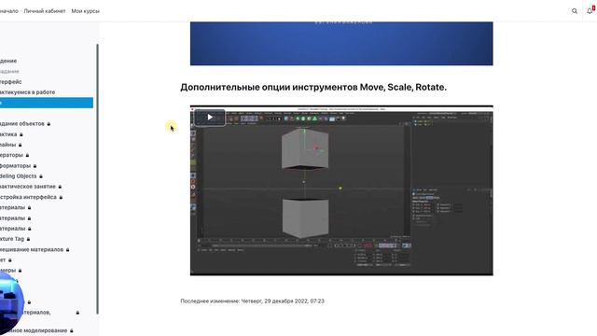597x336 pixels.
Task: Click heading 'Дополнительные опции инструментов Move, Scale, Rotate.'
Action: 313,87
